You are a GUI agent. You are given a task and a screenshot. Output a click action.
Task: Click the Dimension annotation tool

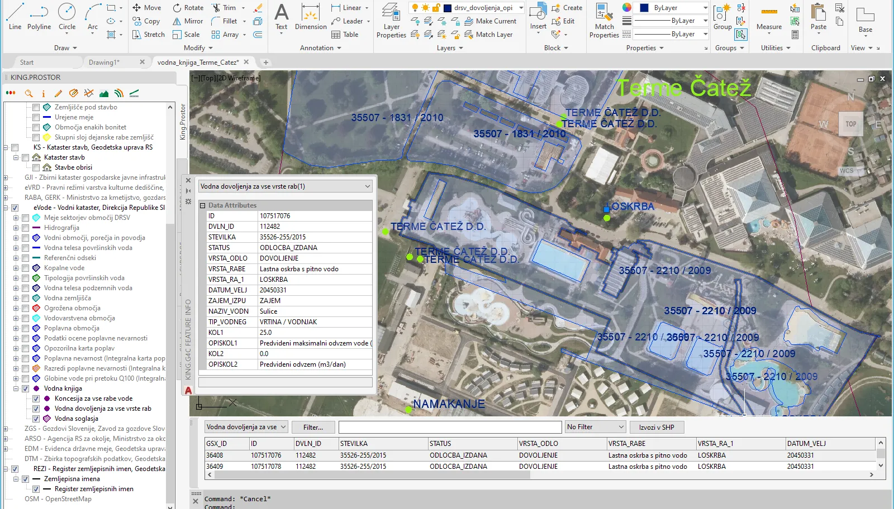pos(311,17)
